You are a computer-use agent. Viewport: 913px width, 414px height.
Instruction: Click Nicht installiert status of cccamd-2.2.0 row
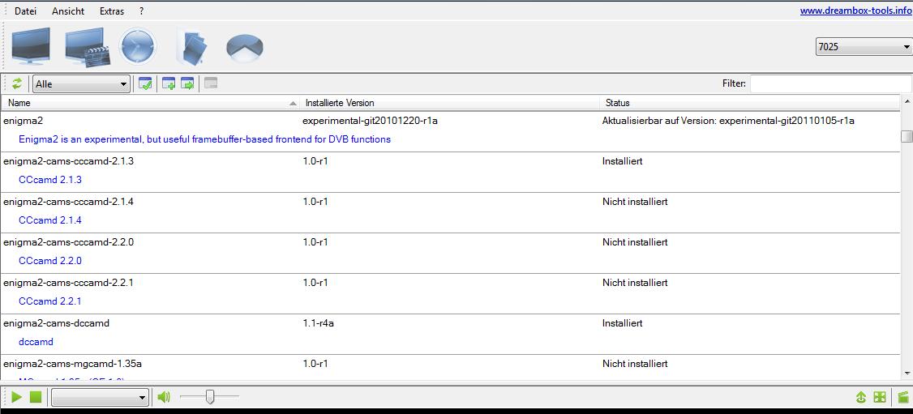(635, 242)
